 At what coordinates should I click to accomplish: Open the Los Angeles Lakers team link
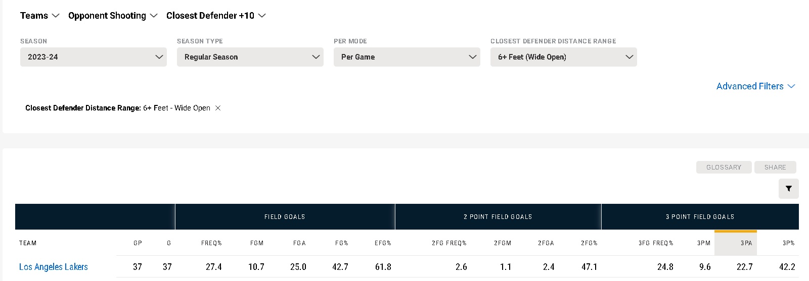[54, 267]
